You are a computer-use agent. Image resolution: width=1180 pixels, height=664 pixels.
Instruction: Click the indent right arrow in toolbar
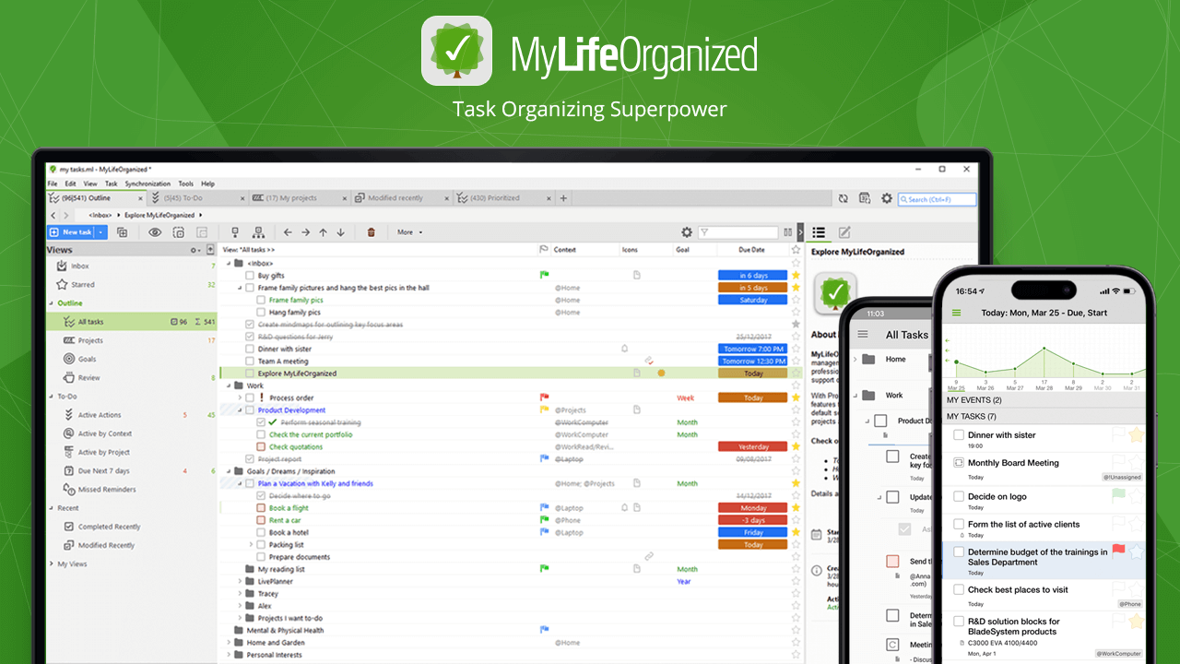point(305,232)
